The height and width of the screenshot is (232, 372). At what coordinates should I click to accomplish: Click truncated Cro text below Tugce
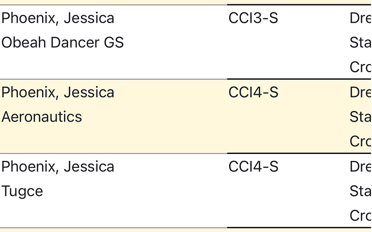coord(361,215)
